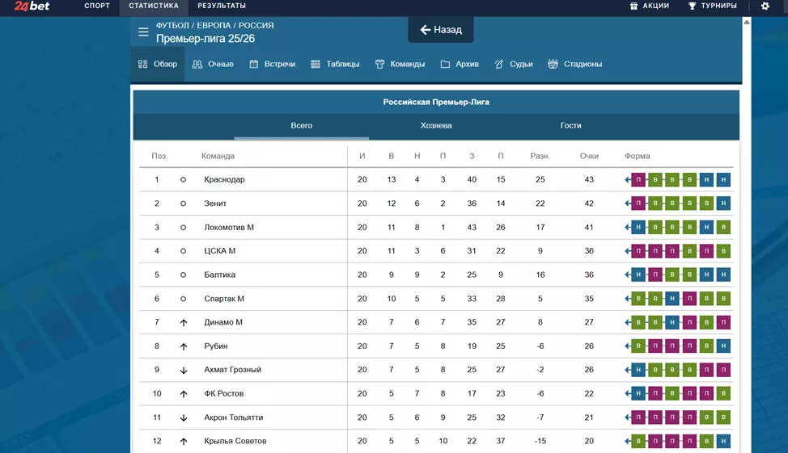Click Краснодар's first form result square
Image resolution: width=788 pixels, height=453 pixels.
pos(638,180)
